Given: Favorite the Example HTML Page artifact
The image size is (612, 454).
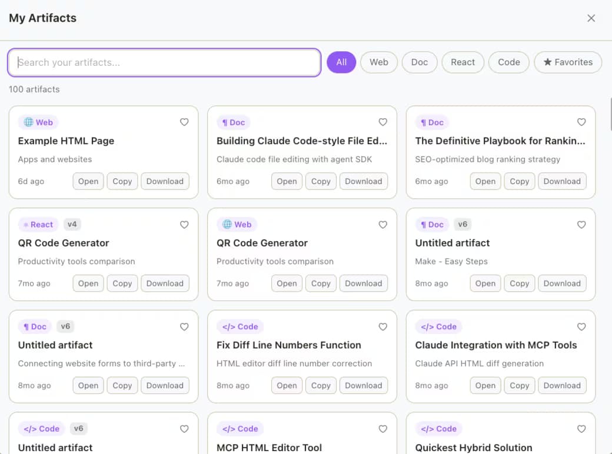Looking at the screenshot, I should 184,122.
